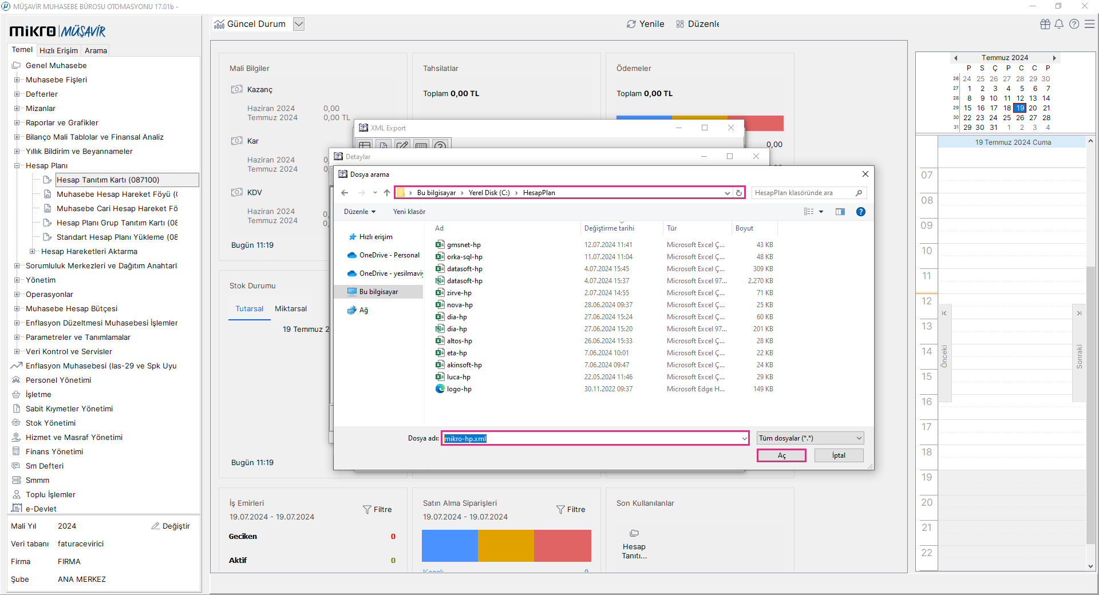
Task: Open the view options dropdown arrow
Action: (x=821, y=212)
